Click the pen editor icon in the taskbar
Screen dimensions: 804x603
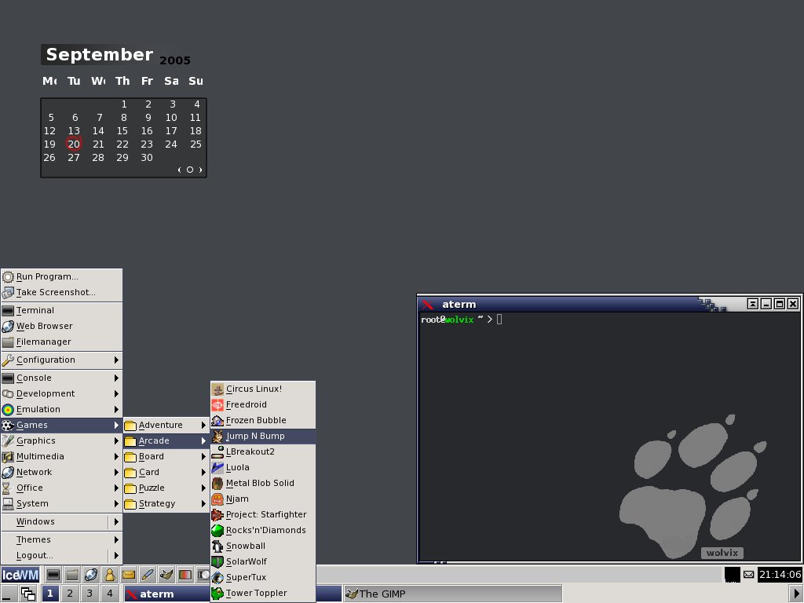pyautogui.click(x=147, y=575)
